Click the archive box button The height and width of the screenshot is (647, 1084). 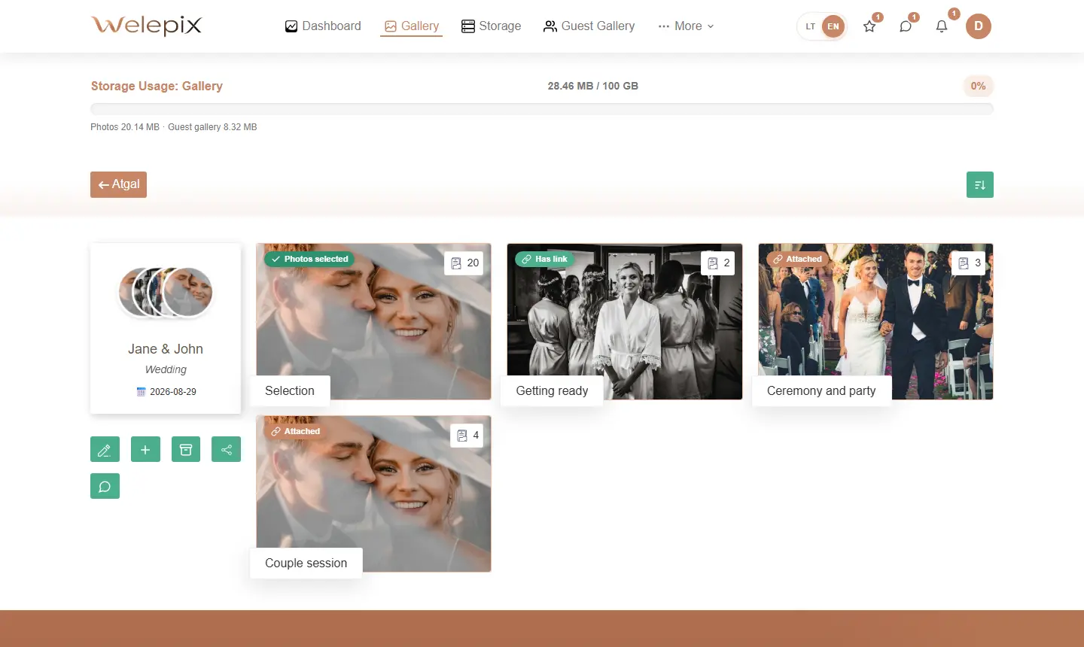coord(186,450)
